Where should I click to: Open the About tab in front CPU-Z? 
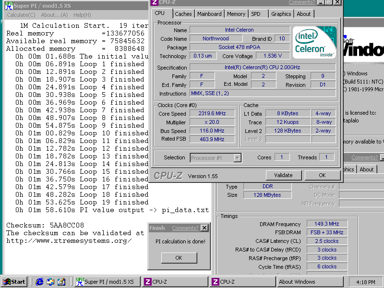(x=304, y=14)
